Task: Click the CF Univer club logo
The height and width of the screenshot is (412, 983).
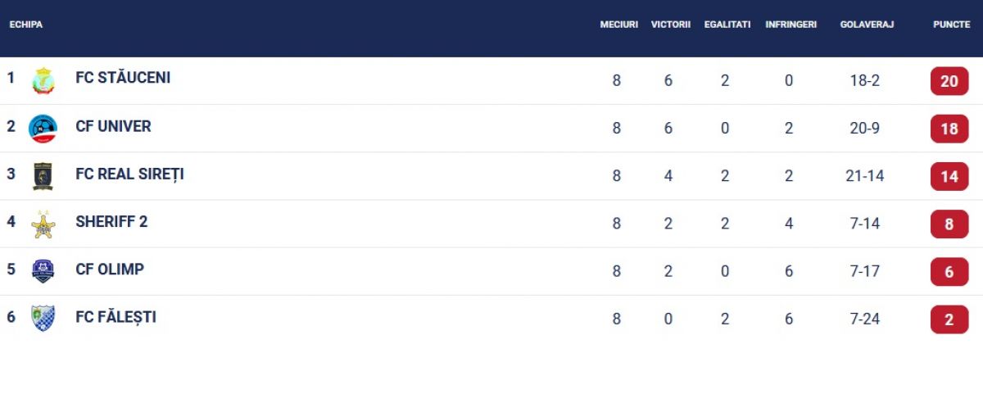Action: tap(43, 128)
